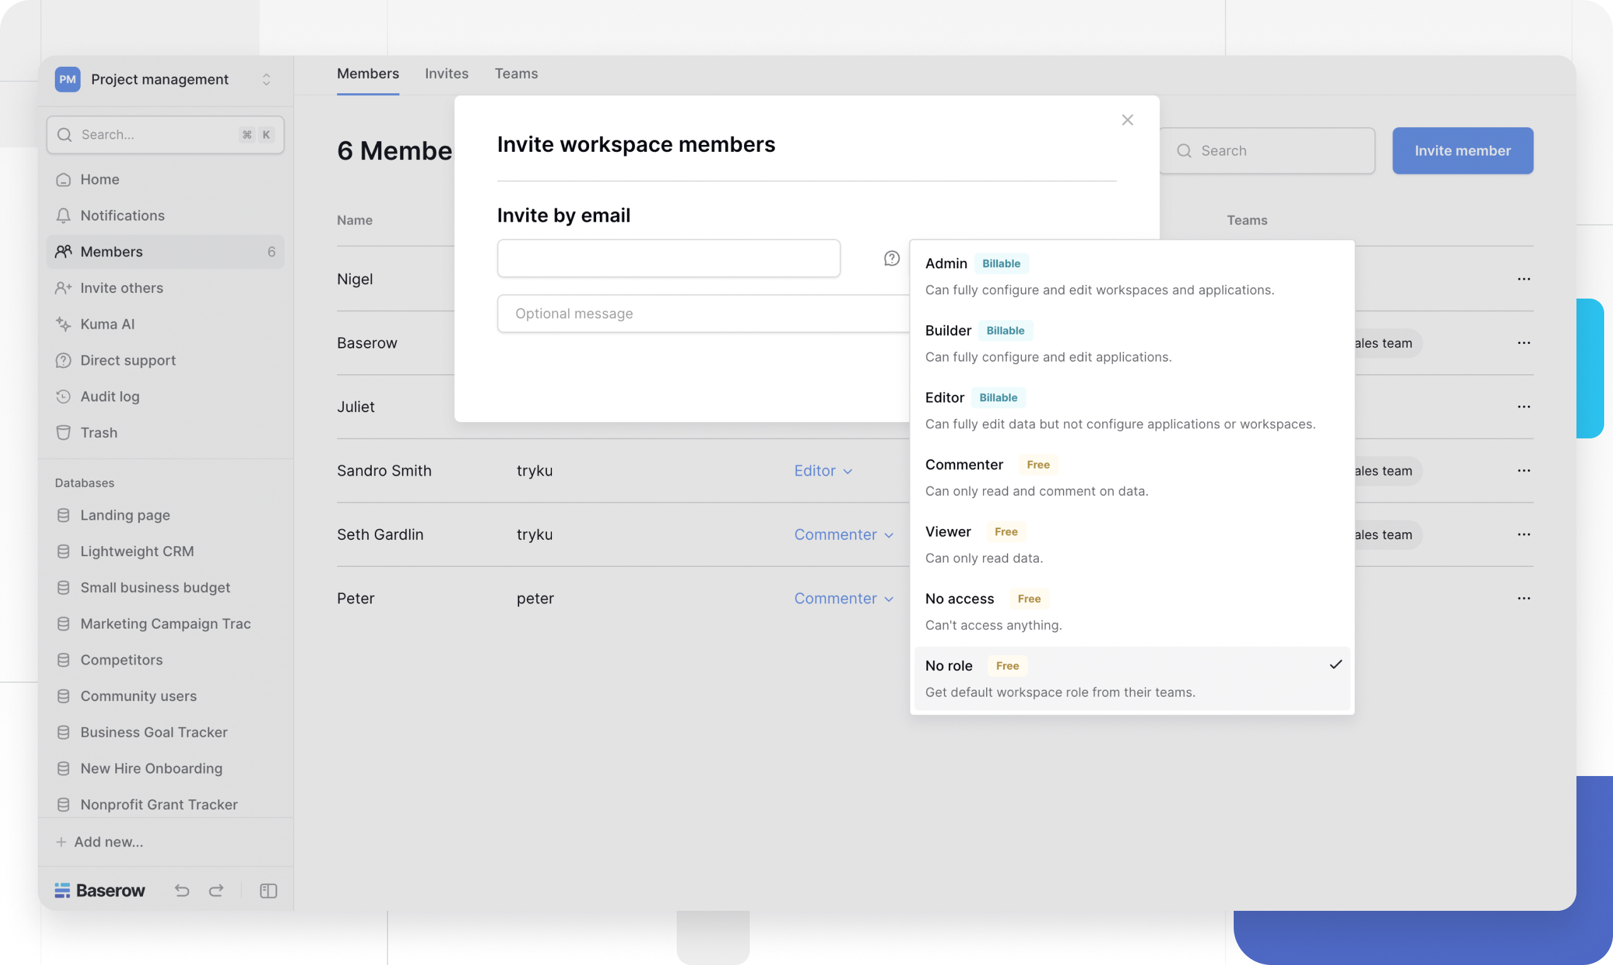The height and width of the screenshot is (965, 1613).
Task: Click the Invite others person-plus icon
Action: [x=63, y=287]
